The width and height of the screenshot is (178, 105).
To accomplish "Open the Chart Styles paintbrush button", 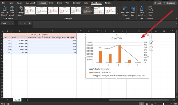I will [151, 43].
